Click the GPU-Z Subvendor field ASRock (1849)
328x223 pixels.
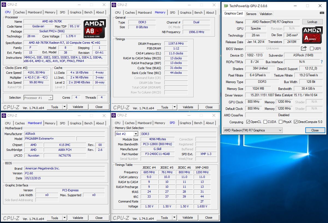point(303,55)
